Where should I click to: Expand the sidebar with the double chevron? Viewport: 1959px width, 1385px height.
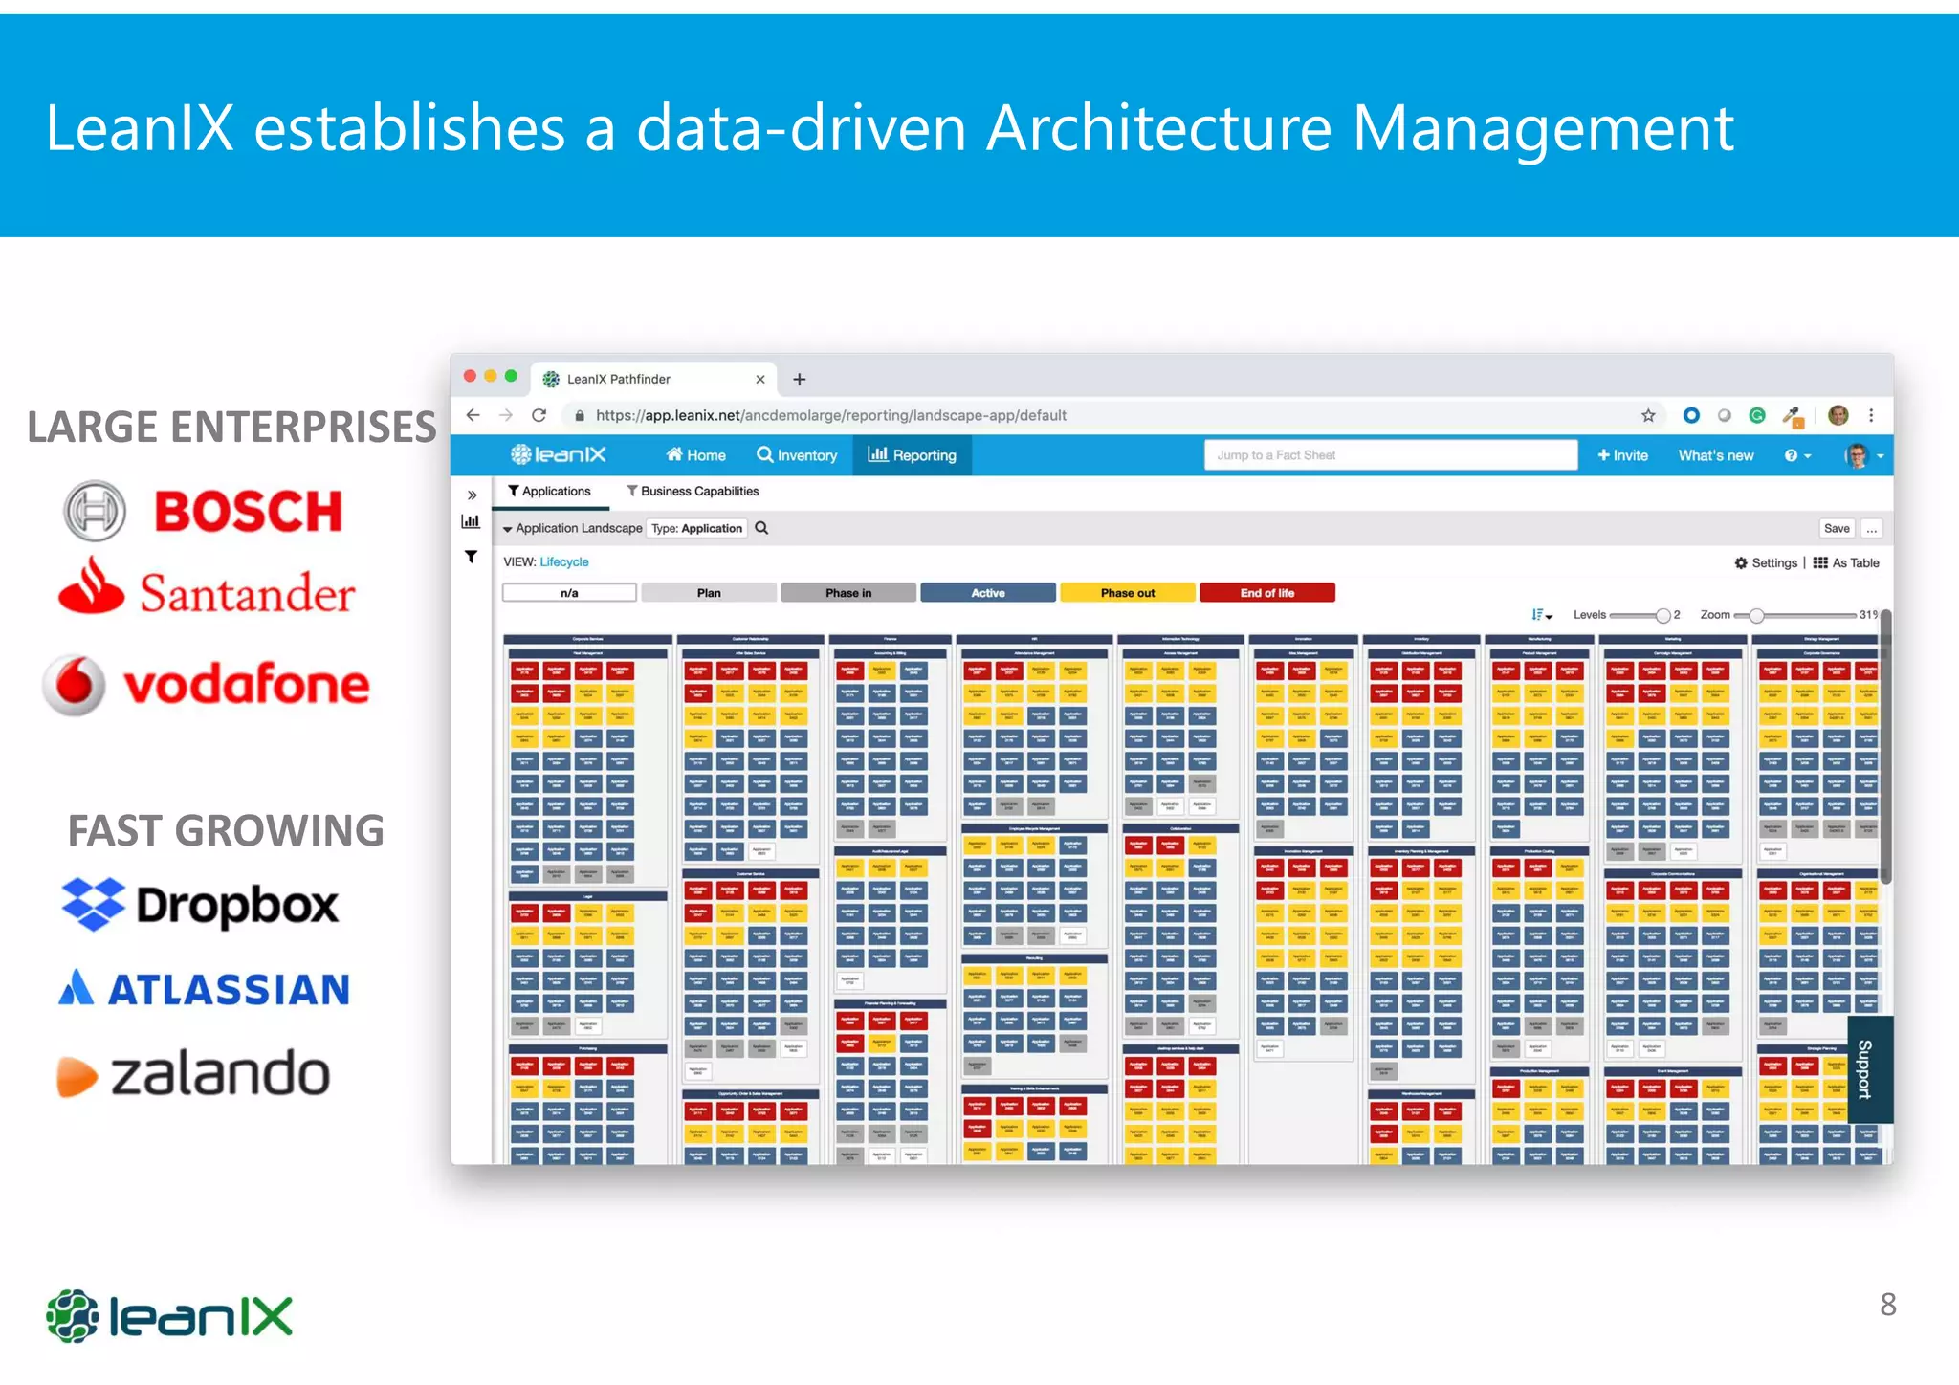pos(472,495)
